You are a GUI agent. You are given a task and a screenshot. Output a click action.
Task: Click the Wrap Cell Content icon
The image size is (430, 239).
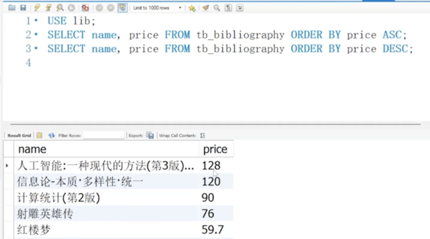203,135
